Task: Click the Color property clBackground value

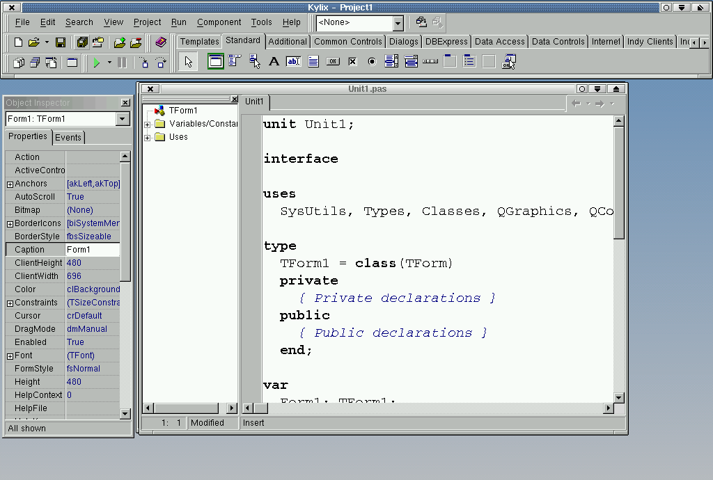Action: tap(93, 289)
